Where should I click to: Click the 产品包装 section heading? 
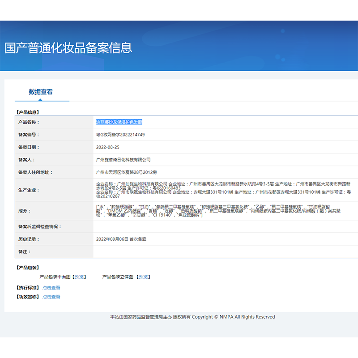tap(28, 268)
